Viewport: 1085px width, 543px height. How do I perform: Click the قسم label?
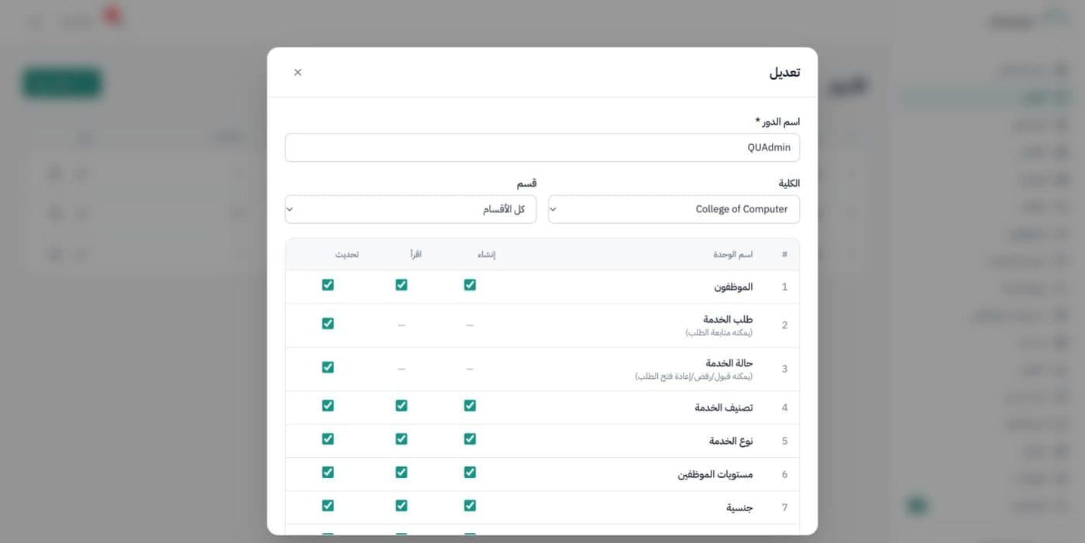[527, 184]
